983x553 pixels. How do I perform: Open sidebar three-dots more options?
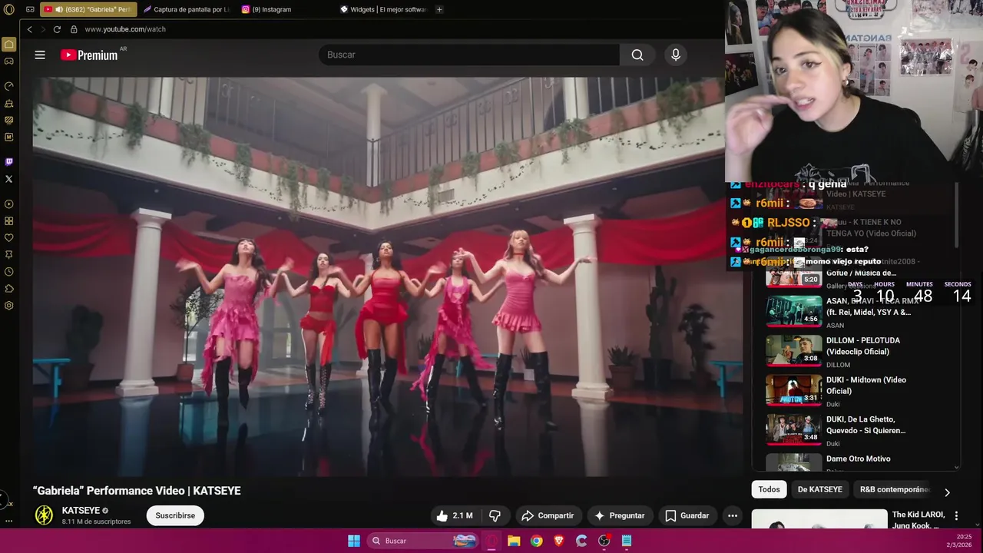tap(9, 521)
